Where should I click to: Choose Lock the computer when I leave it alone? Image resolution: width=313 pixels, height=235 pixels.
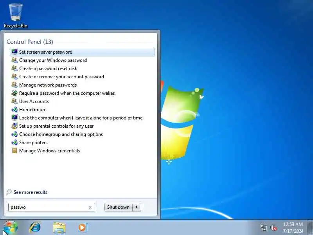(82, 118)
